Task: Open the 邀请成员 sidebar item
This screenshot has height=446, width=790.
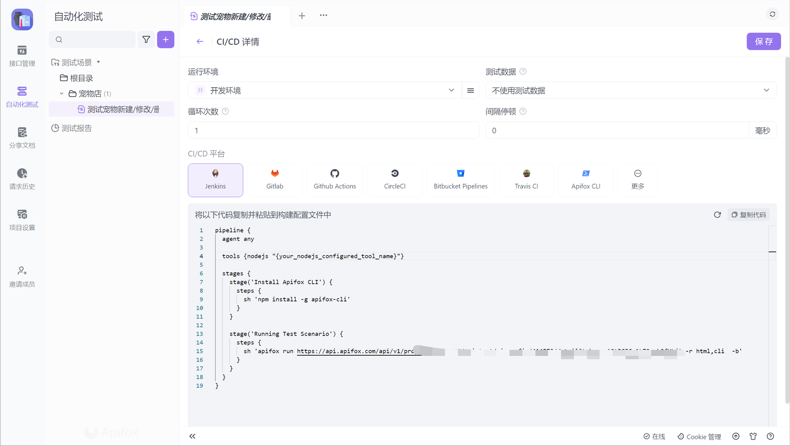Action: coord(22,277)
